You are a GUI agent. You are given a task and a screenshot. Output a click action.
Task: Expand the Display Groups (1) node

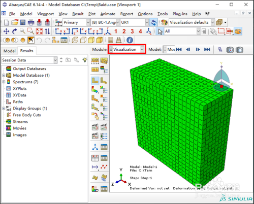(x=4, y=108)
